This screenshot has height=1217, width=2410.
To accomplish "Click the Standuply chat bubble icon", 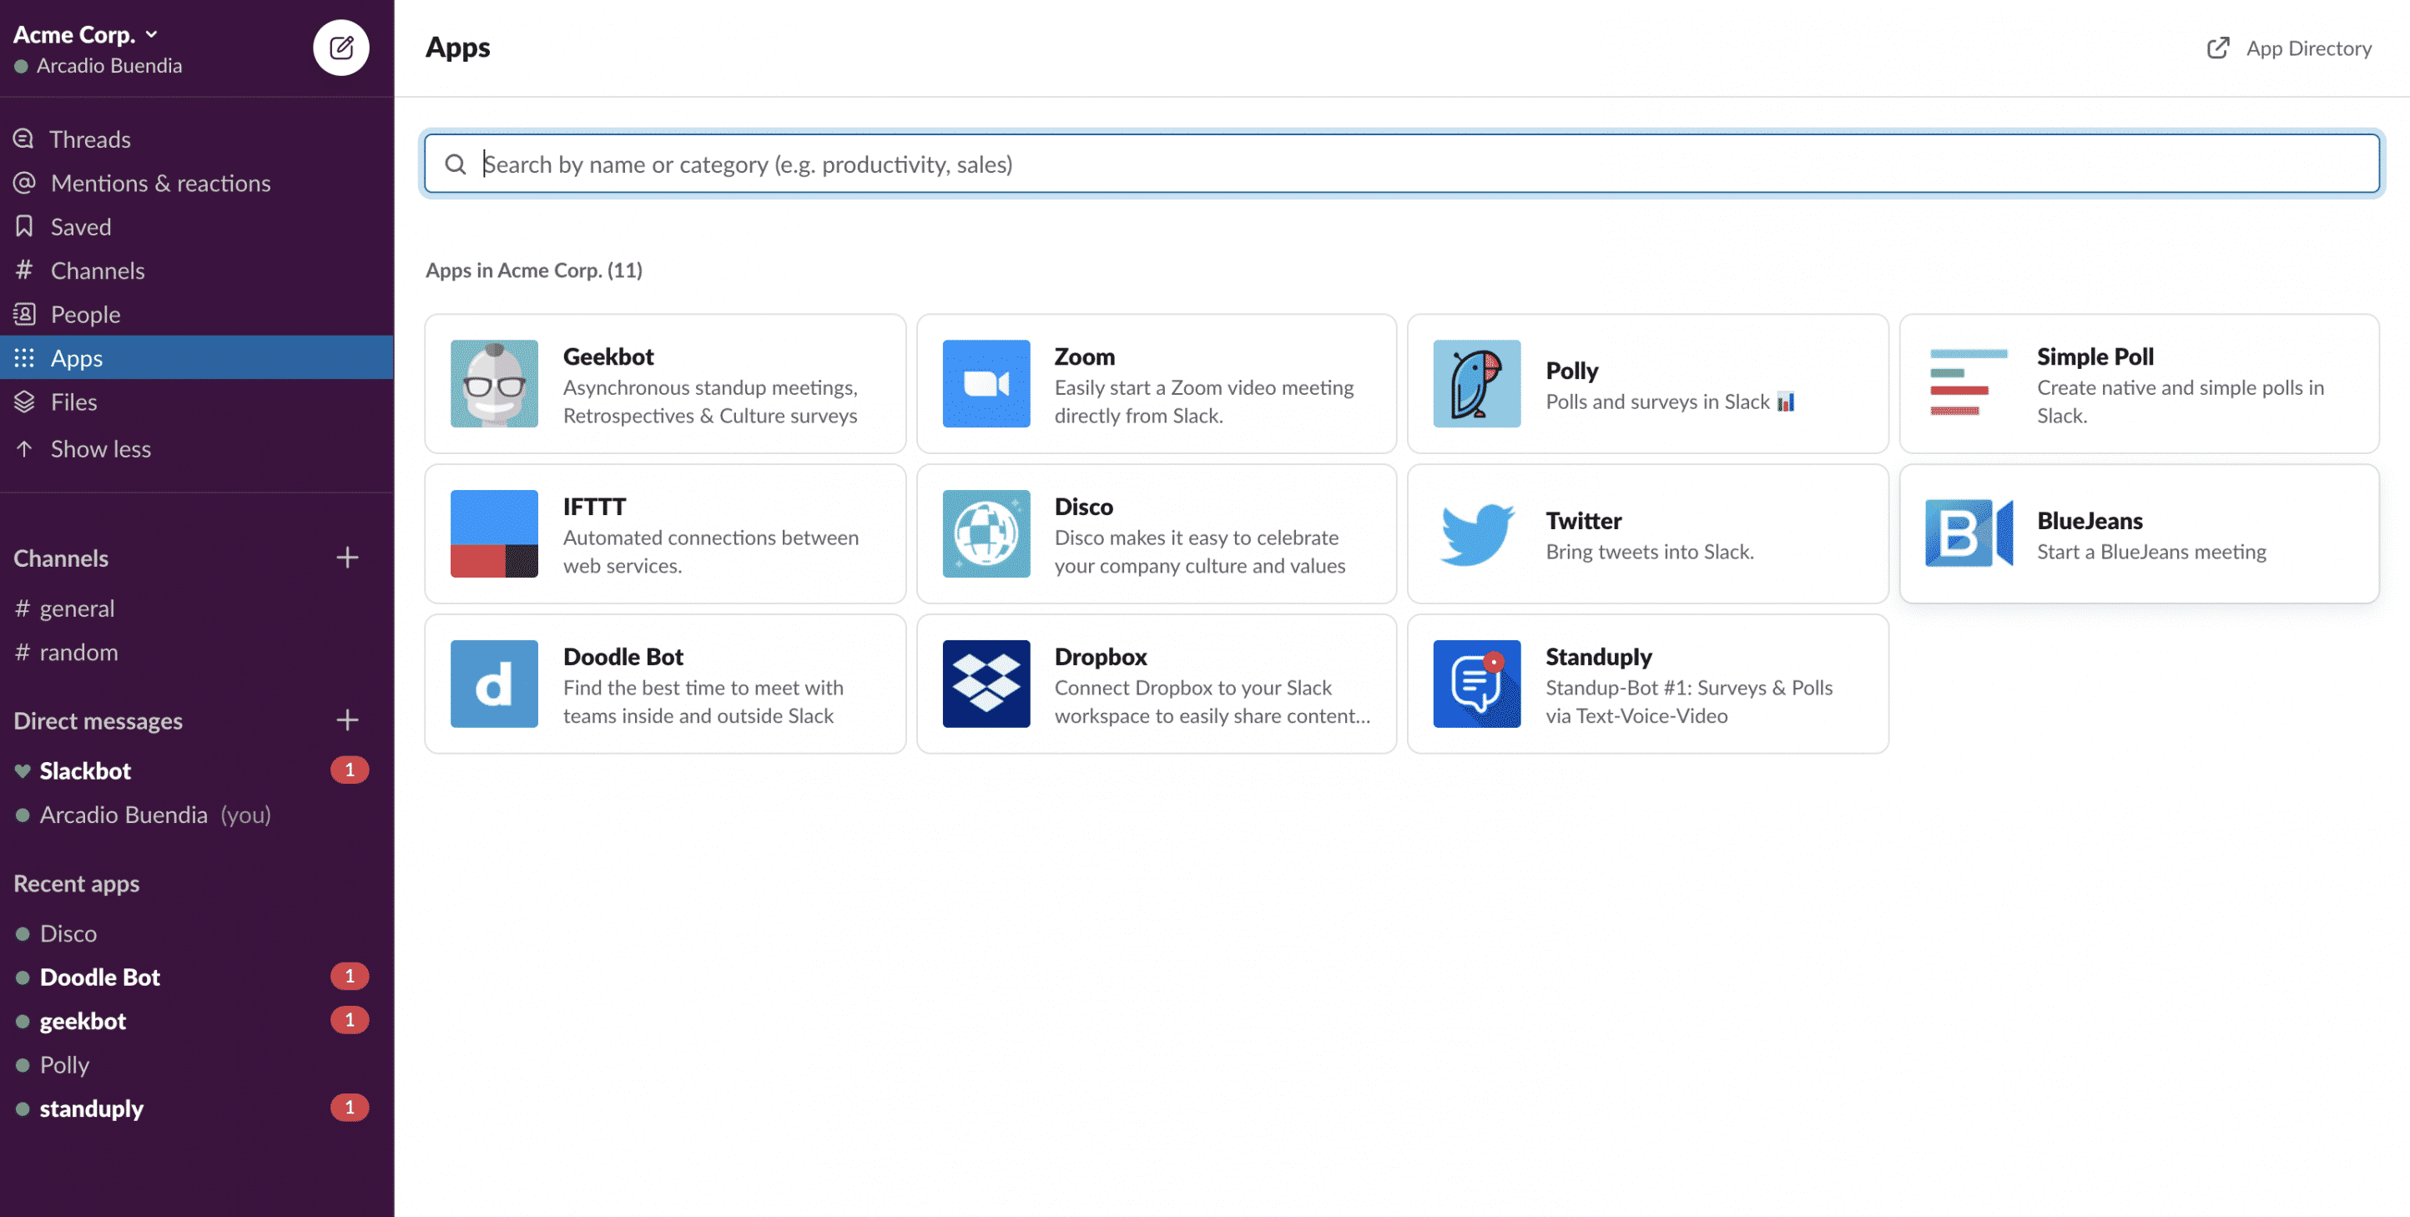I will pyautogui.click(x=1477, y=683).
